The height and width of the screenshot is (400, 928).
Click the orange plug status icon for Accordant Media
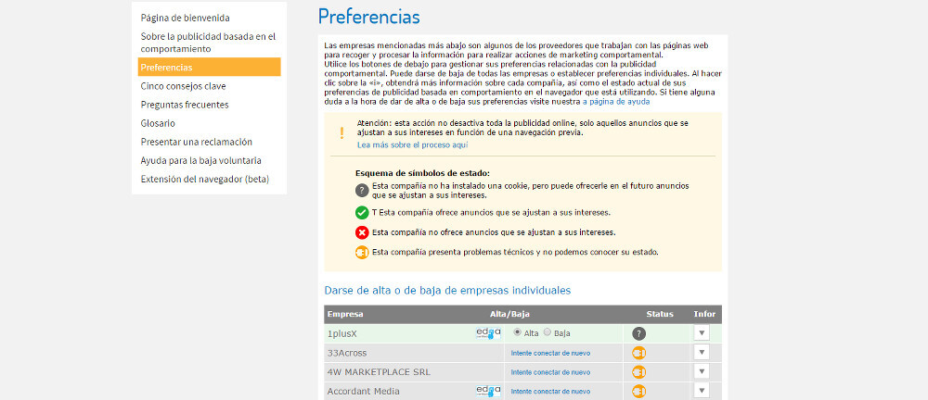click(638, 391)
